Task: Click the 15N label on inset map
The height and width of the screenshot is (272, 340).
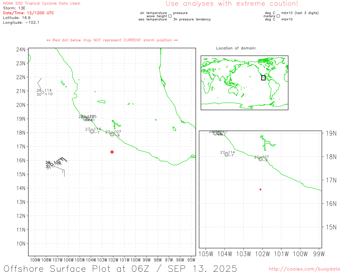Action: coord(331,227)
